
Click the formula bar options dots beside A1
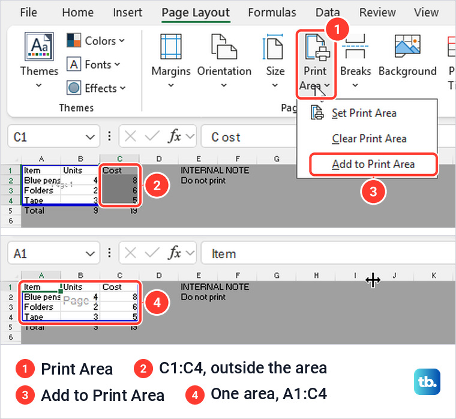coord(109,253)
